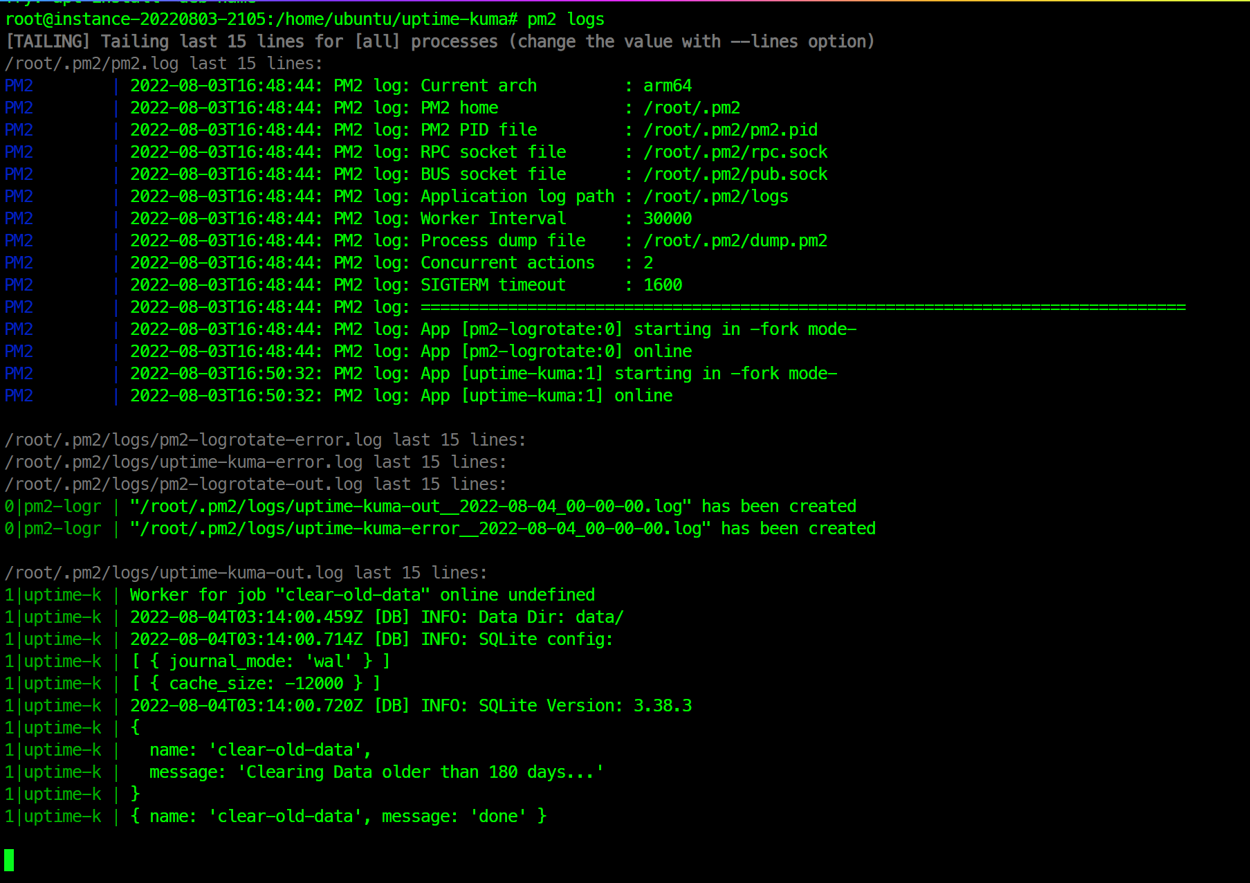Click '1|uptime-k' prefix on Worker job row
The image size is (1250, 883).
coord(53,595)
